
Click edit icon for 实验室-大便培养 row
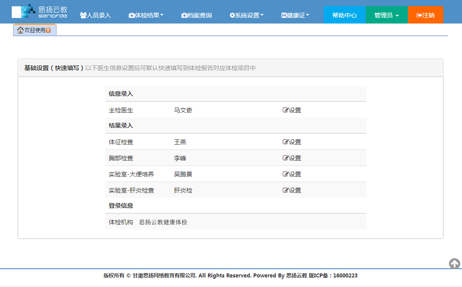(286, 175)
